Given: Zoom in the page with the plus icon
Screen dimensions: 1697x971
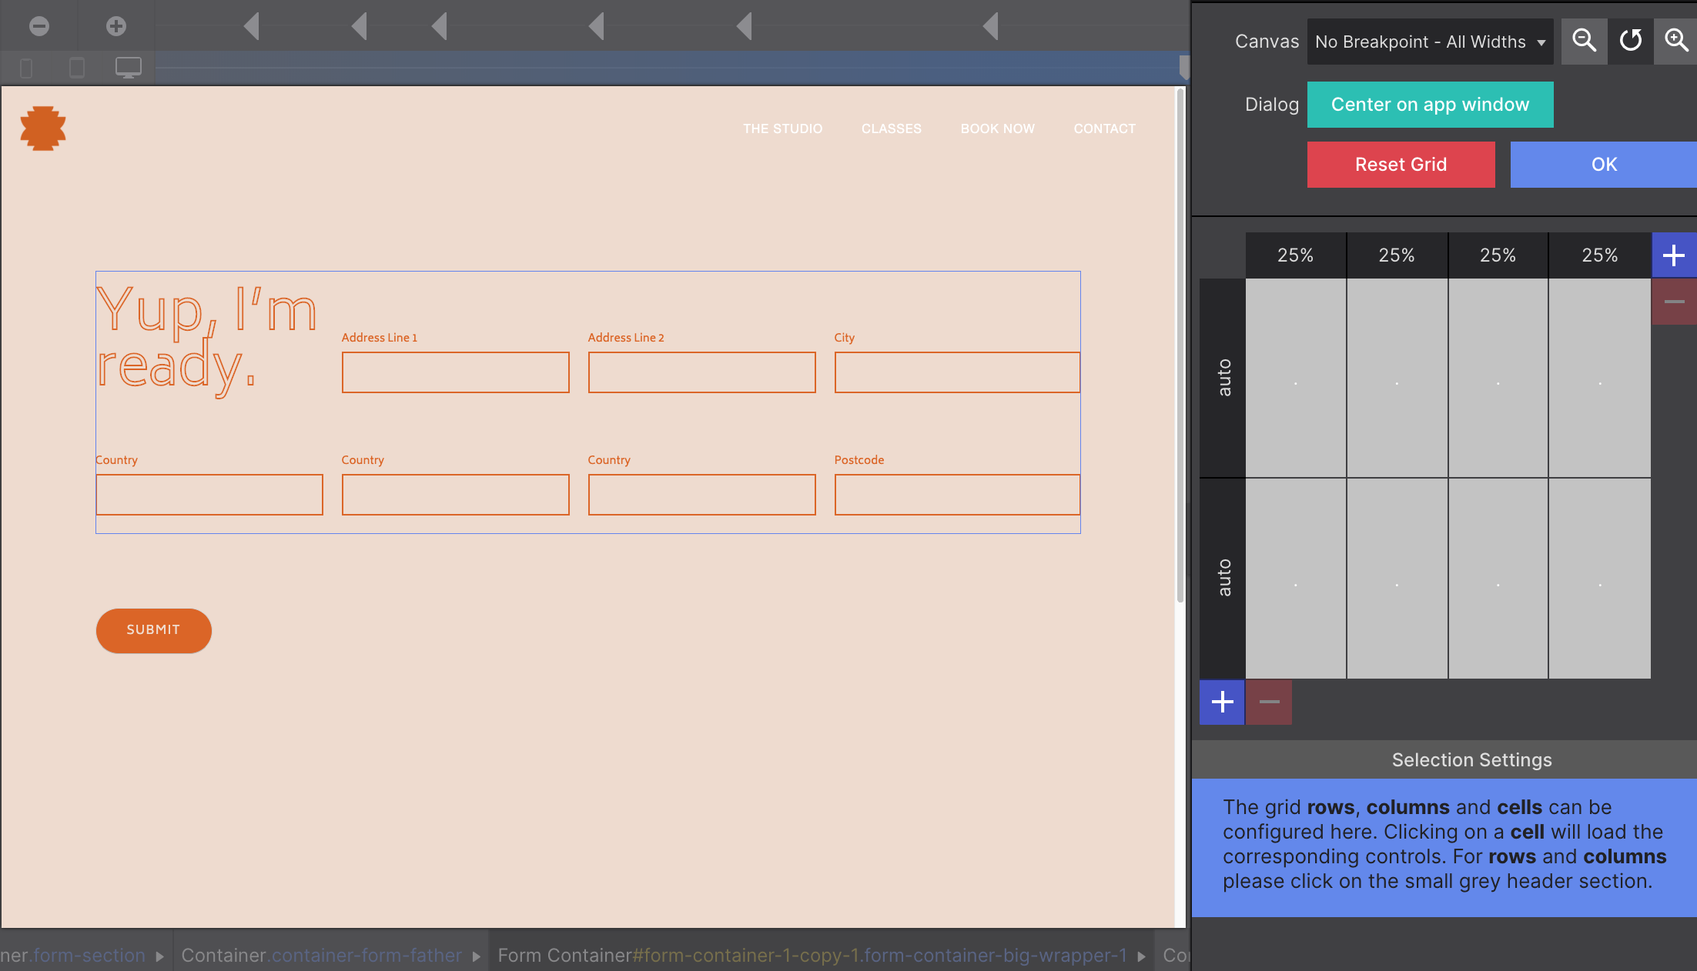Looking at the screenshot, I should 115,25.
